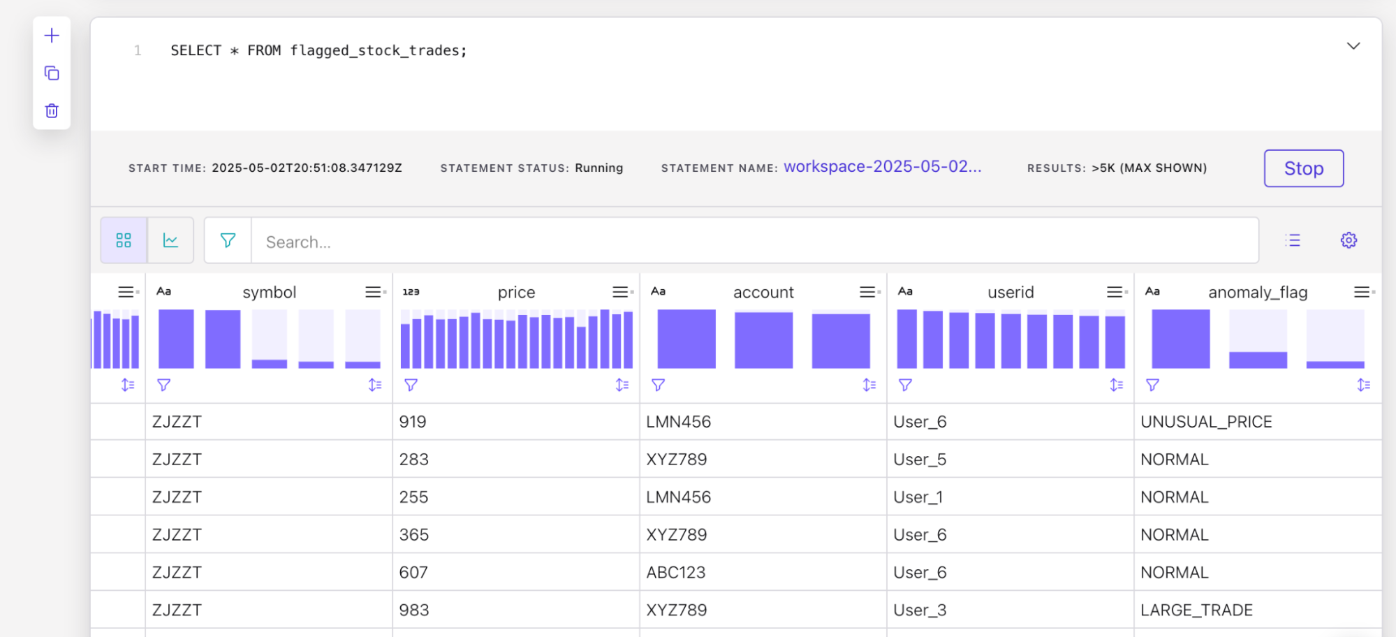Select the User_3 cell
Screen dimensions: 1396x637
(x=1011, y=610)
